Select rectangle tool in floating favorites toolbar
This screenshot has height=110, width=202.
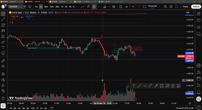(x=162, y=86)
